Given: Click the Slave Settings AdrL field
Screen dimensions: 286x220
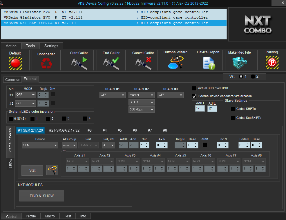Looking at the screenshot, I should 212,109.
